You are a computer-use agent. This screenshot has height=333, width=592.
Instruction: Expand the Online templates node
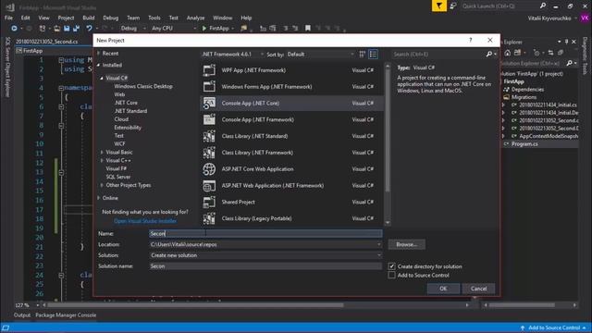coord(99,198)
